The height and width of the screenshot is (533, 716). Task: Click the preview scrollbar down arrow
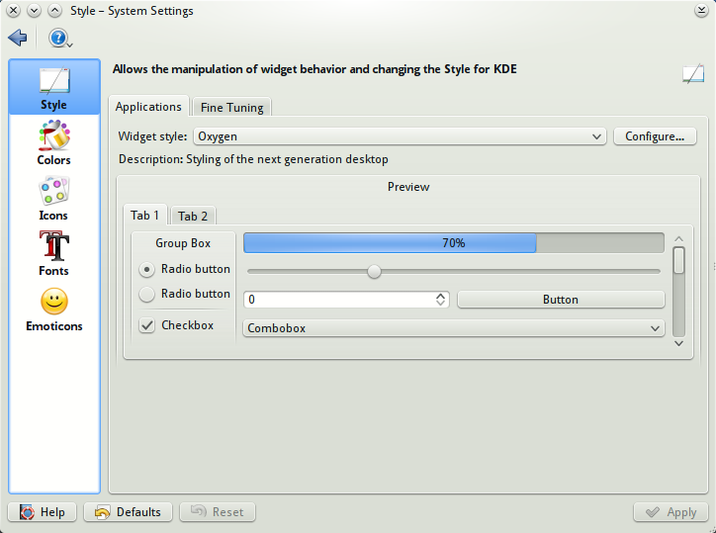pyautogui.click(x=679, y=343)
